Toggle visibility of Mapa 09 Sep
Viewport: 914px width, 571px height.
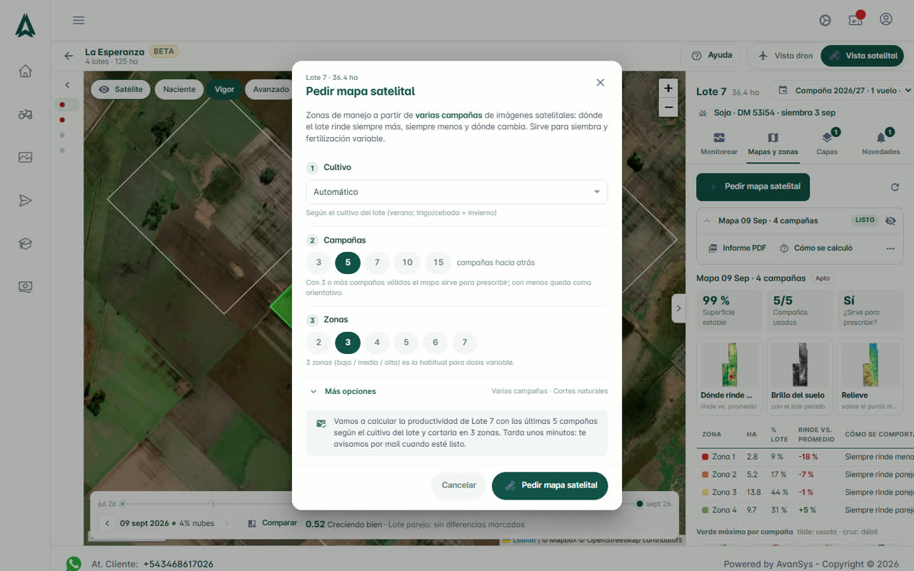890,221
